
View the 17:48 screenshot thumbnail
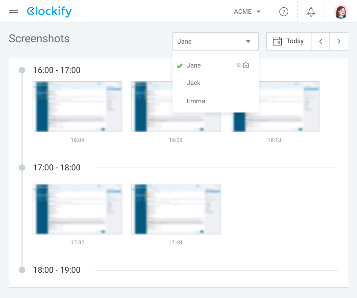176,209
